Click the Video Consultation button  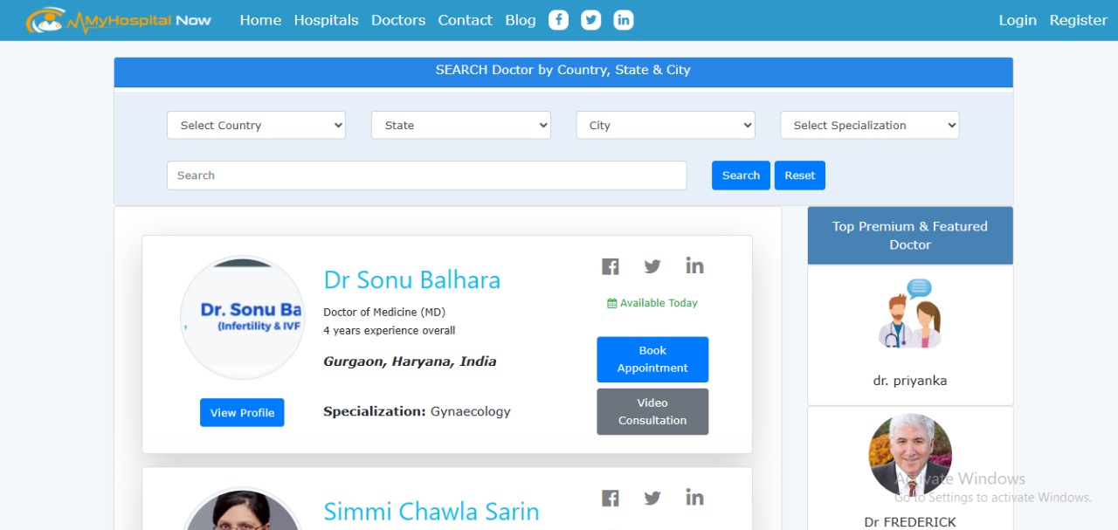652,411
